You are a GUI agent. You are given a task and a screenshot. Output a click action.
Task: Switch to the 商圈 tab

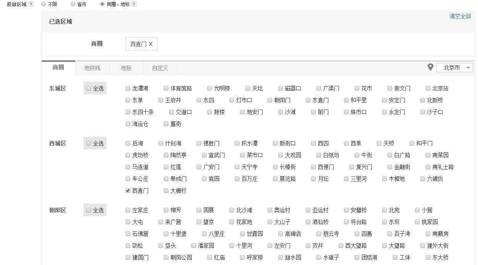click(x=58, y=68)
